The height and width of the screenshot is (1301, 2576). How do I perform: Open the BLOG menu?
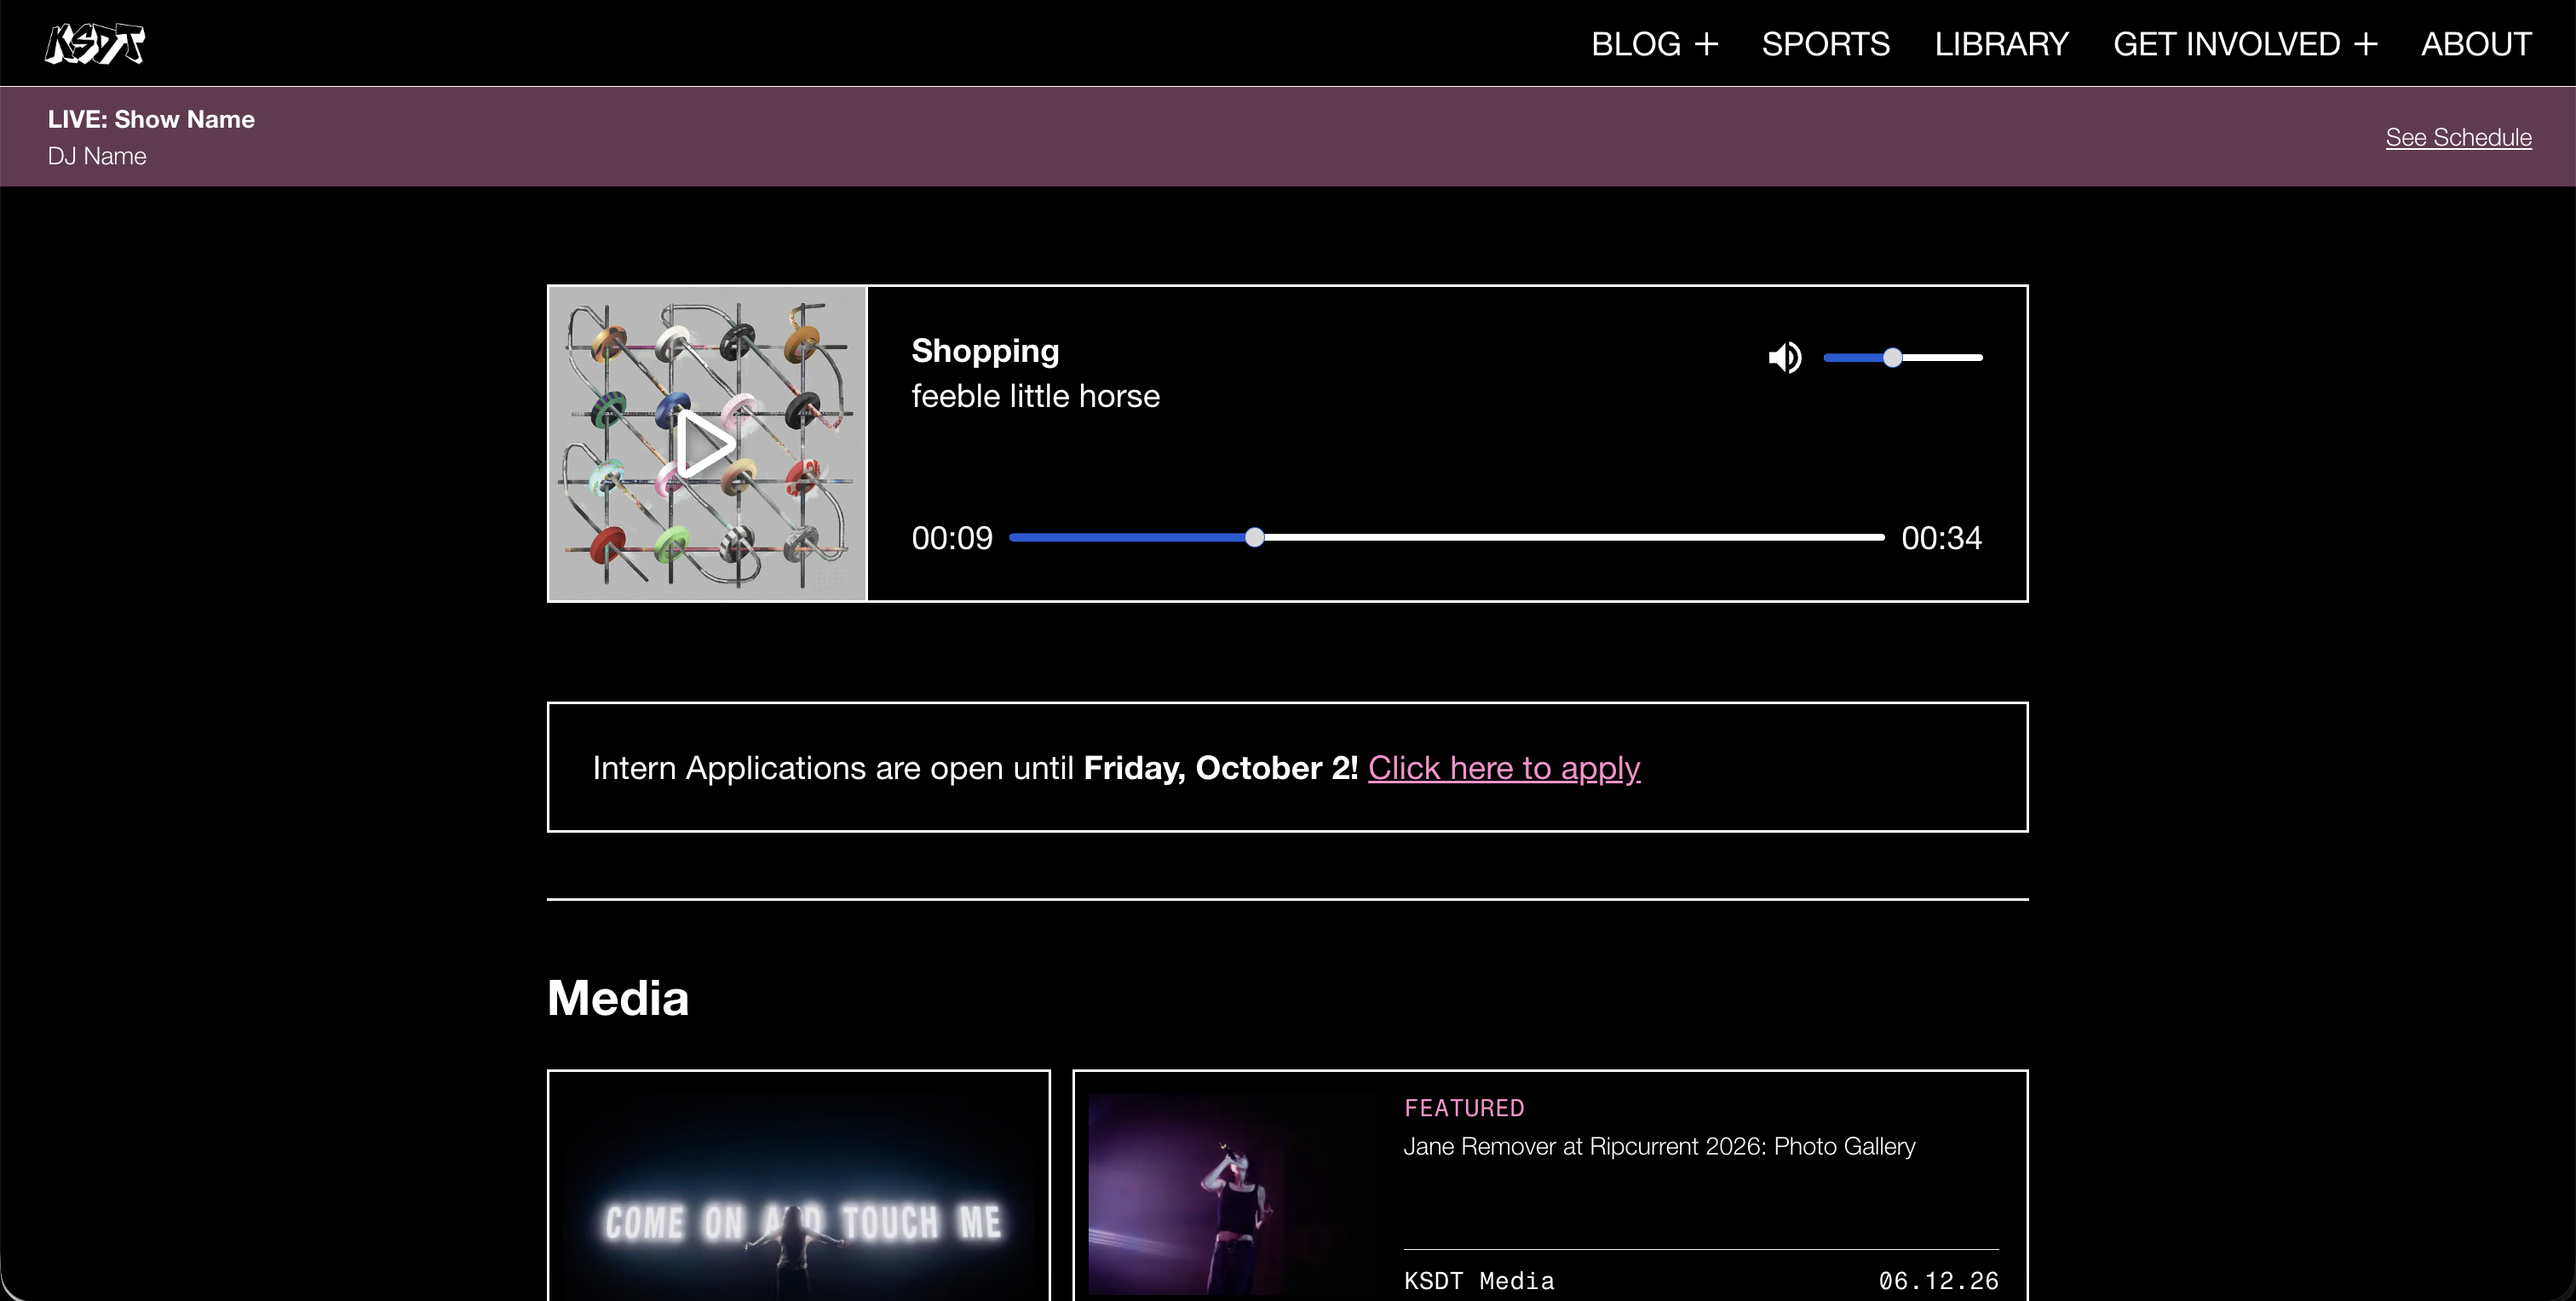pyautogui.click(x=1635, y=44)
